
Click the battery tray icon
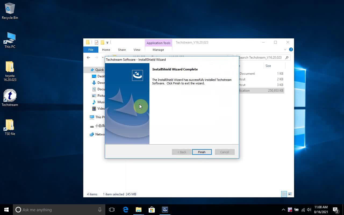296,210
